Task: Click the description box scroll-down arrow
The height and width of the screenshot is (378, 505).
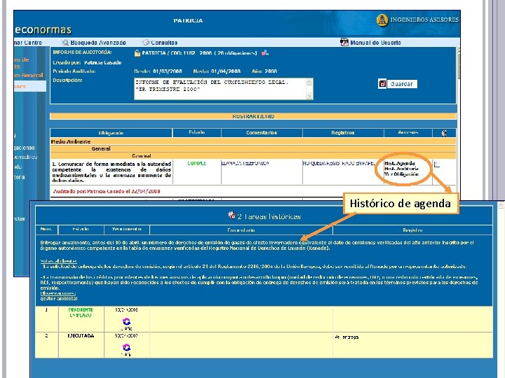Action: pos(309,96)
